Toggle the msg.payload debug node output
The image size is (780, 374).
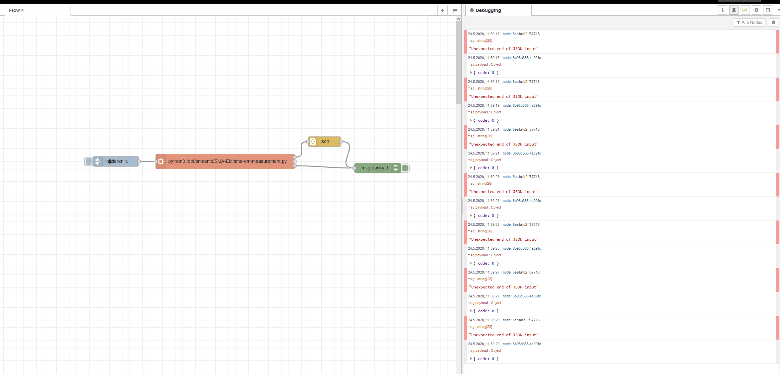(x=405, y=168)
